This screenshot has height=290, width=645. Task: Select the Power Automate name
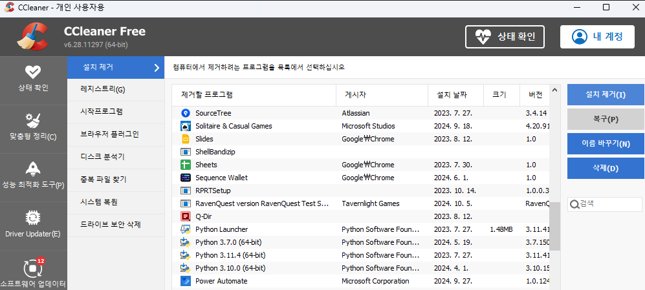click(221, 282)
